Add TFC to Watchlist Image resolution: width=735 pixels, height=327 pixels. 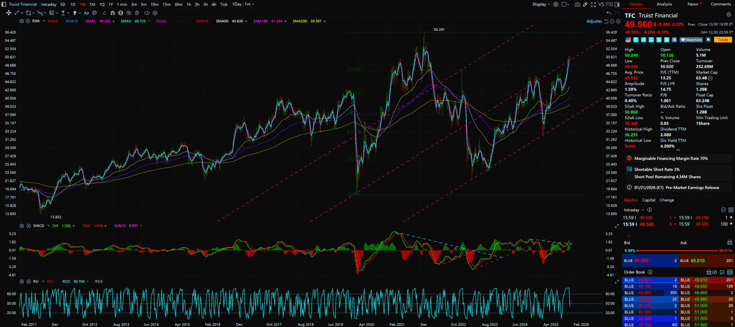[691, 40]
